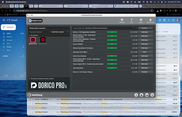This screenshot has width=182, height=117.
Task: Tick checkbox for Steinberg Forums Feb 28 email
Action: click(x=30, y=104)
